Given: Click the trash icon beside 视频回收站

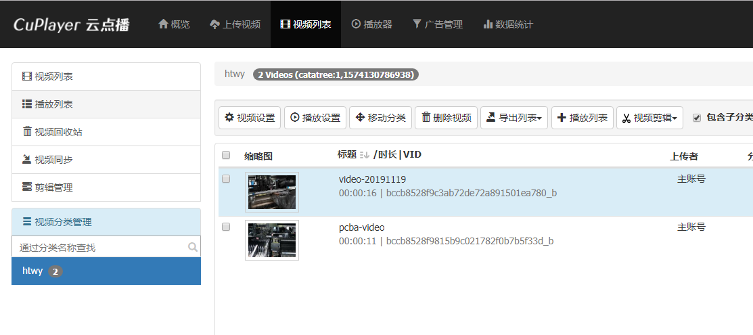Looking at the screenshot, I should [27, 131].
